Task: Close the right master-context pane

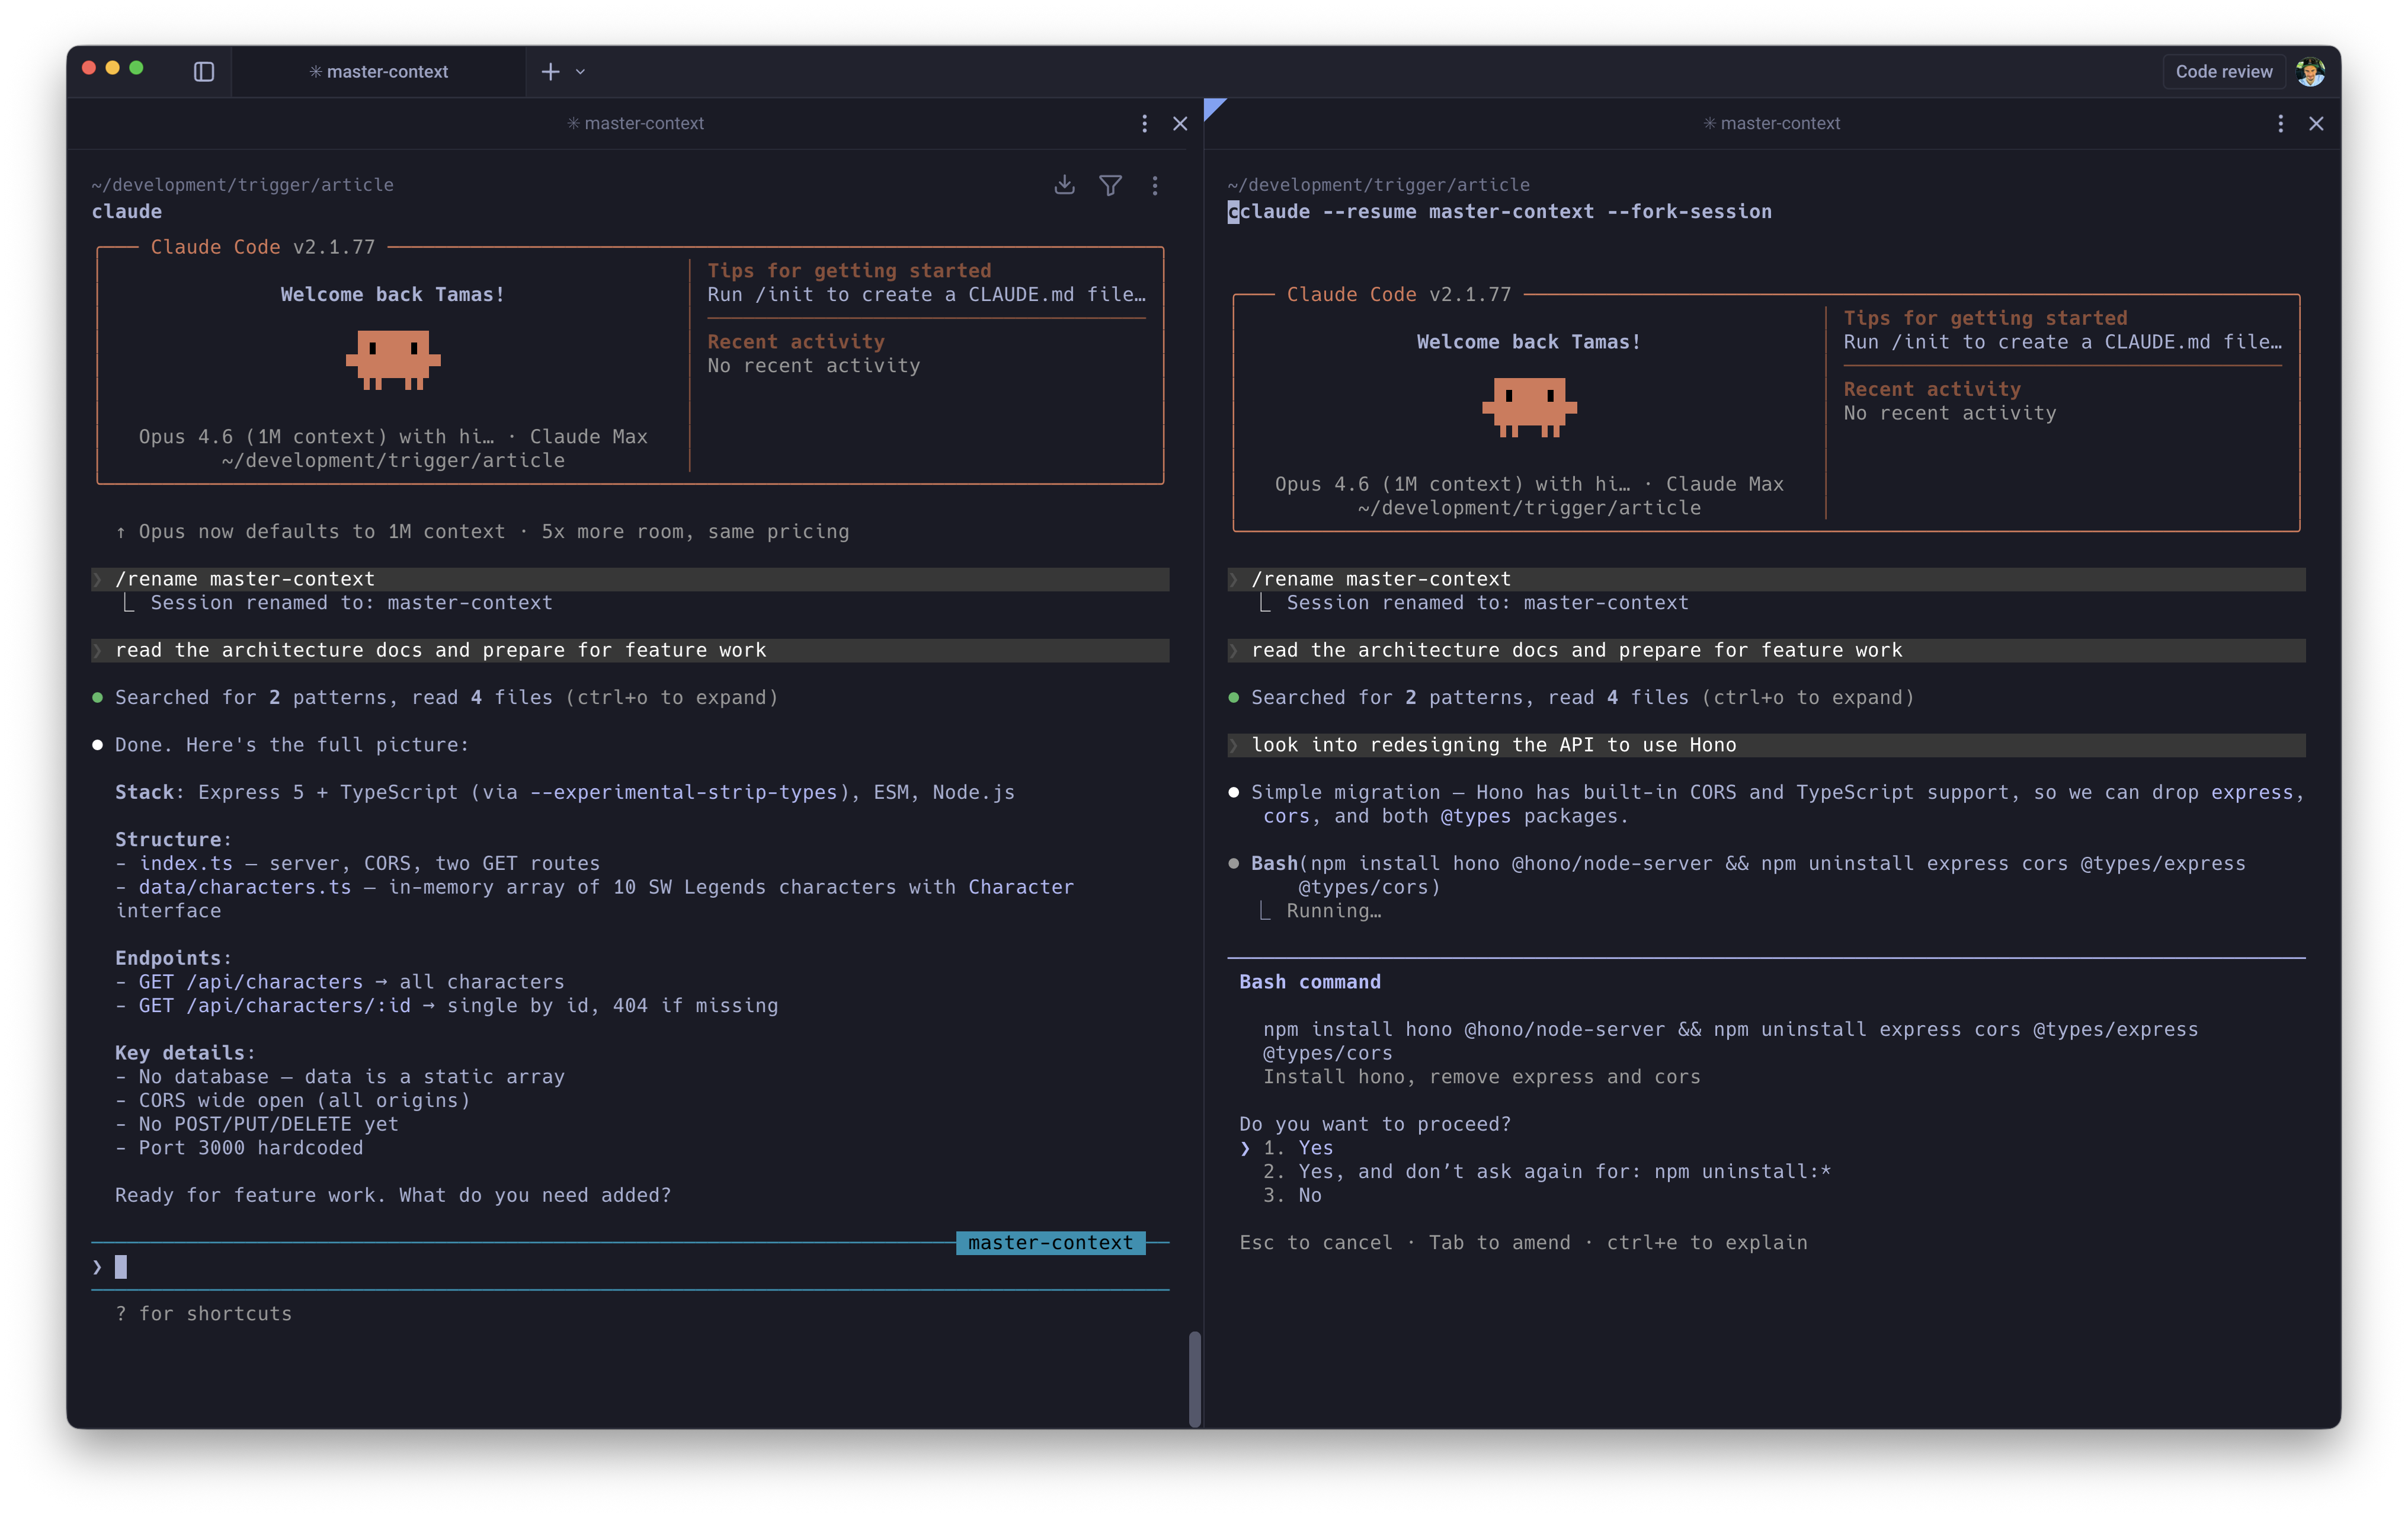Action: coord(2316,123)
